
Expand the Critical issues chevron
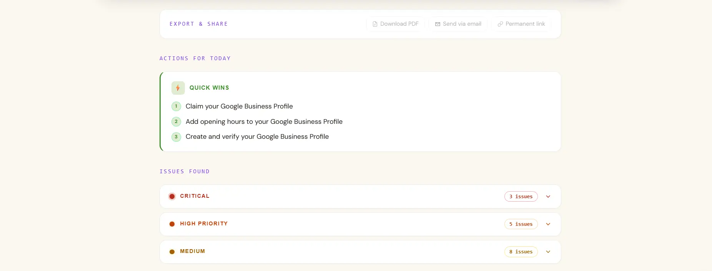pos(548,197)
